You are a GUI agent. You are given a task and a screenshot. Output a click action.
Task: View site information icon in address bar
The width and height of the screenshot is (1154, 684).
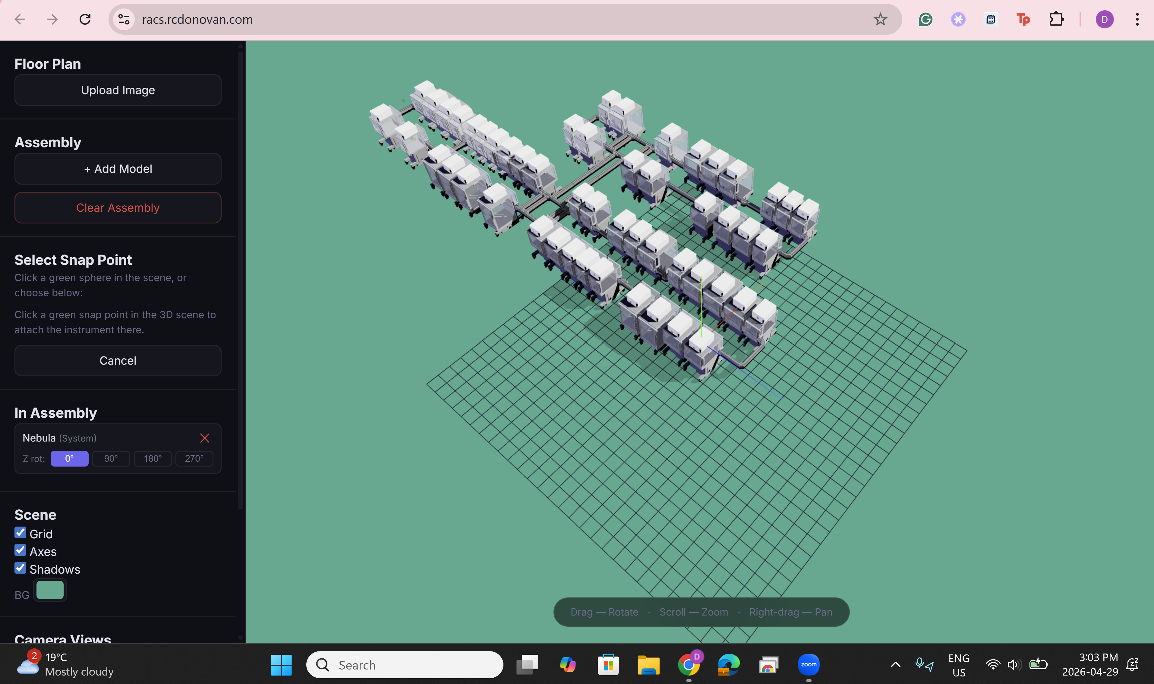pos(124,19)
